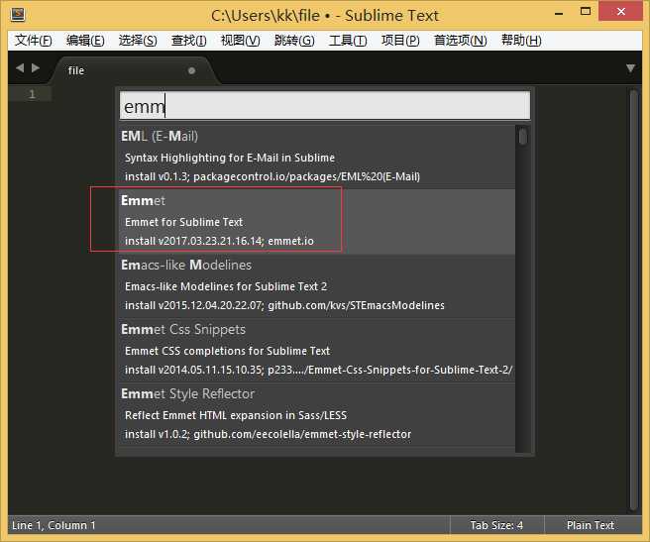Click the 'emm' search input field

click(x=325, y=106)
